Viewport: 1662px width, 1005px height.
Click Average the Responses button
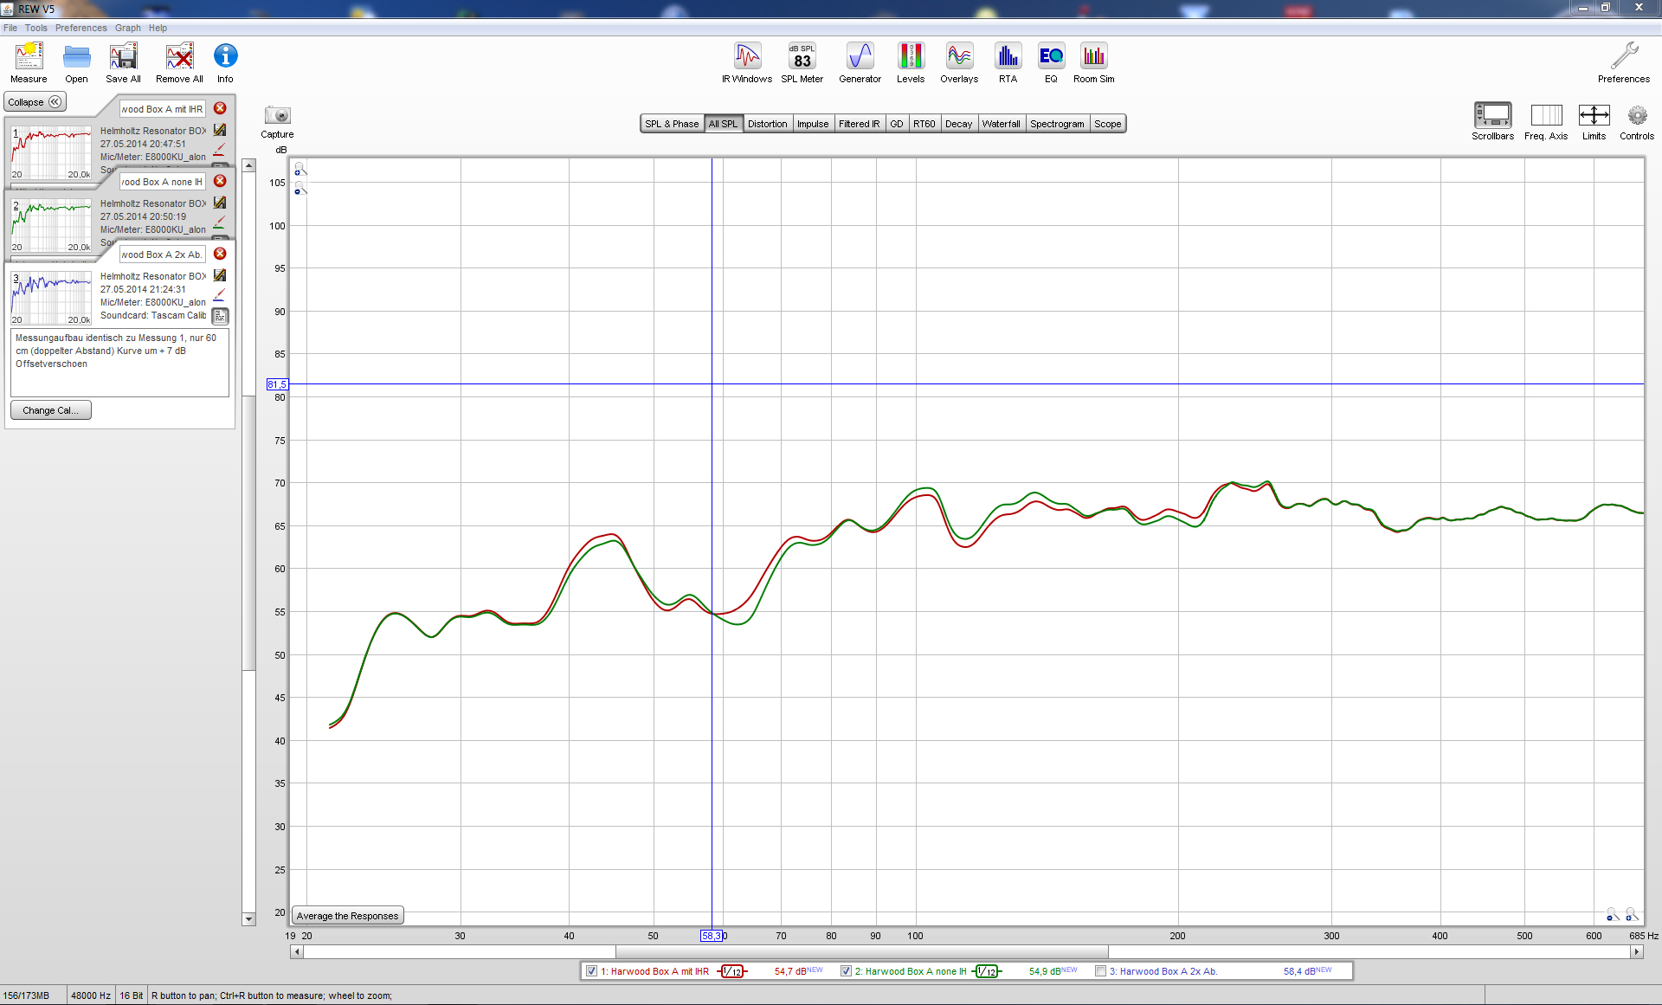pyautogui.click(x=348, y=916)
